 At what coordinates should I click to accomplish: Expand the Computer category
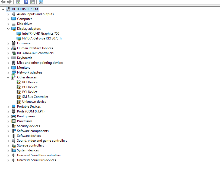[8, 19]
